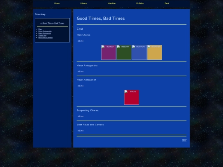Open the yellow JUNIPER character tile
The image size is (223, 167).
coord(154,52)
